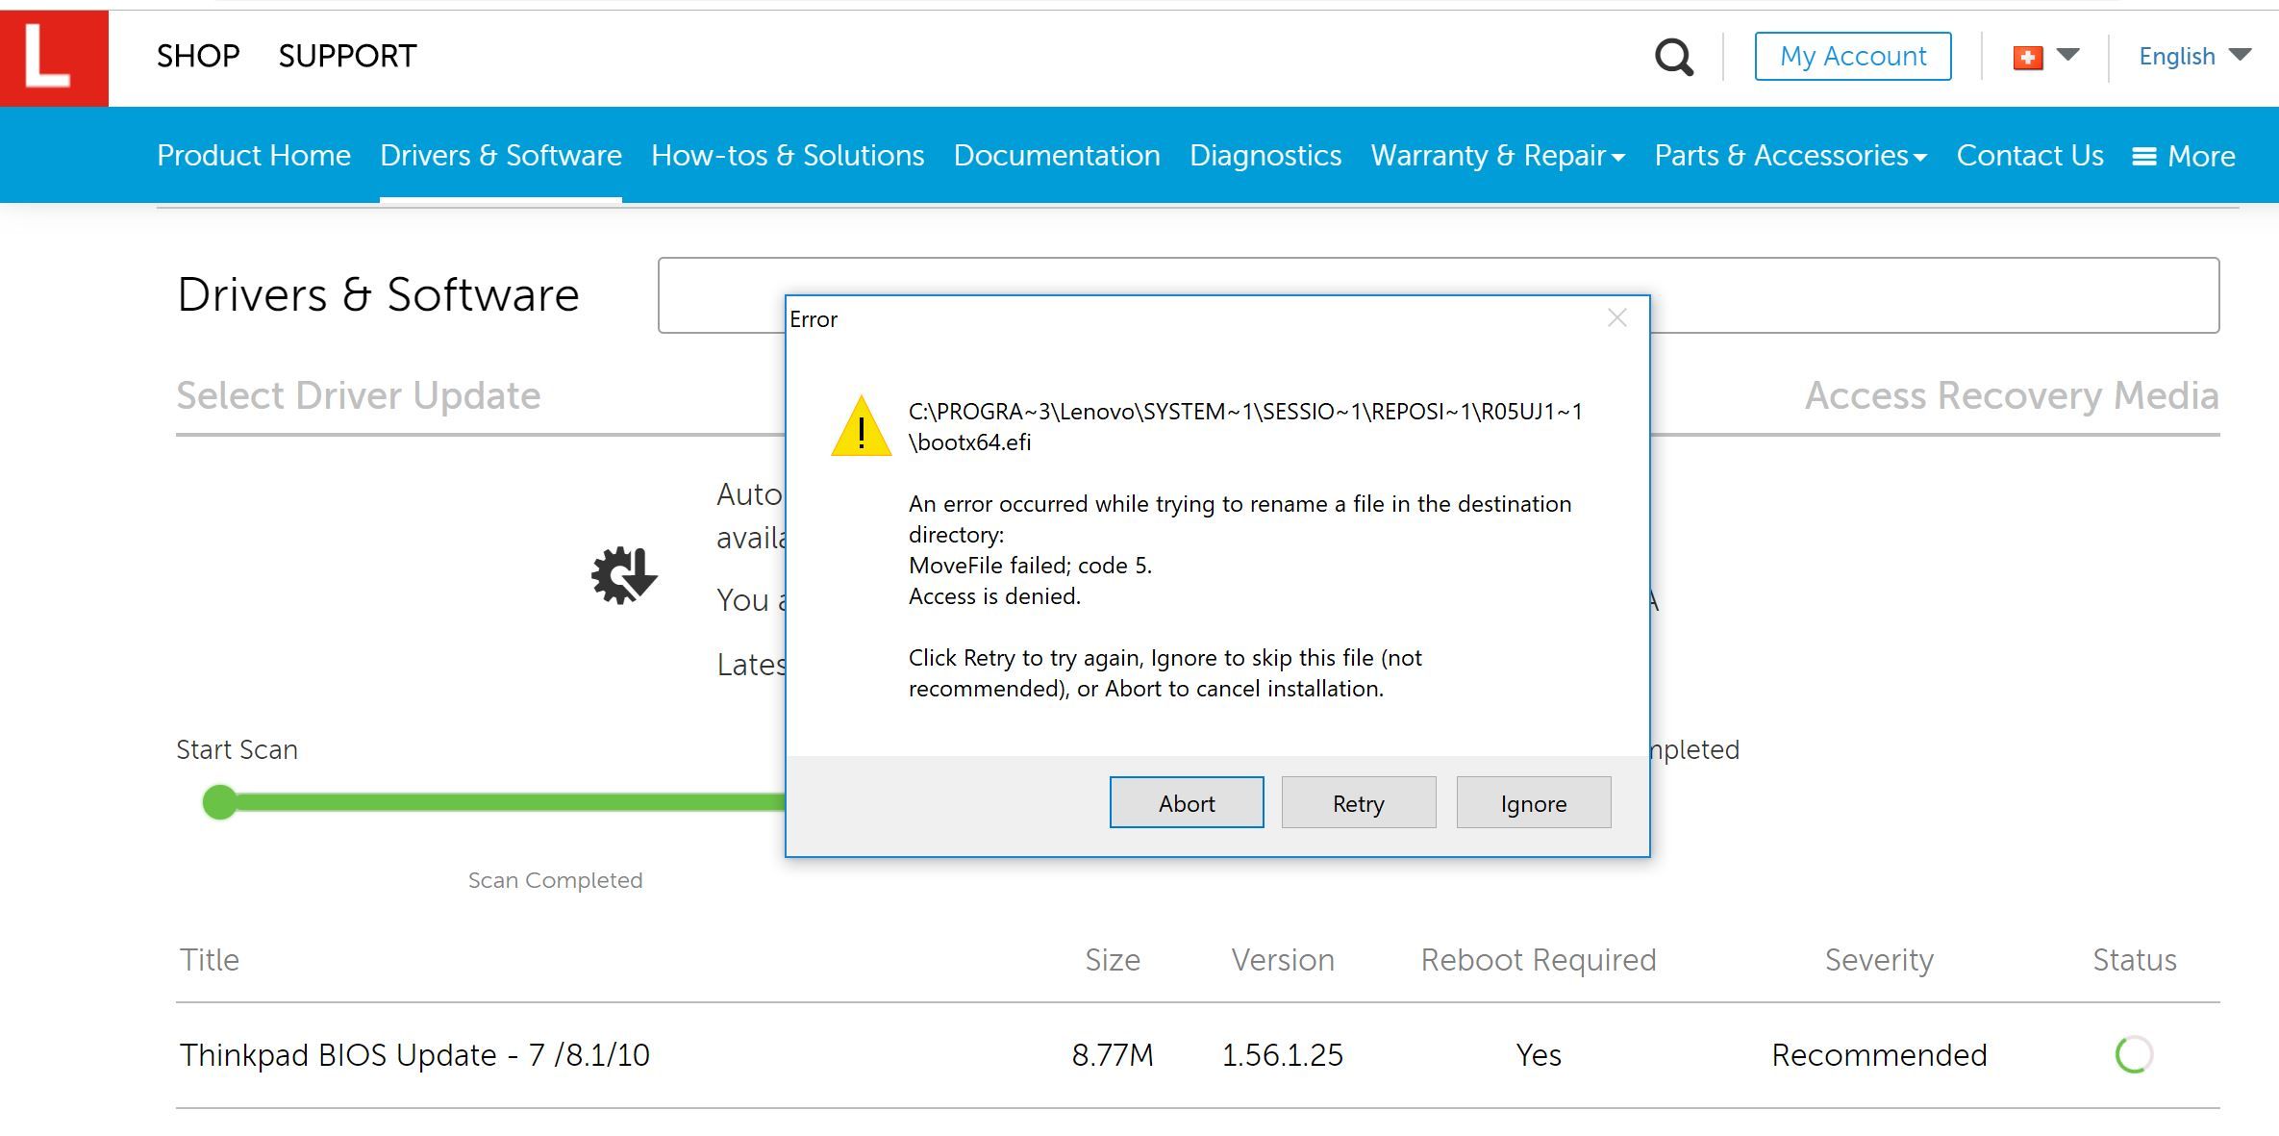Click the yellow warning triangle icon
This screenshot has width=2279, height=1136.
861,427
